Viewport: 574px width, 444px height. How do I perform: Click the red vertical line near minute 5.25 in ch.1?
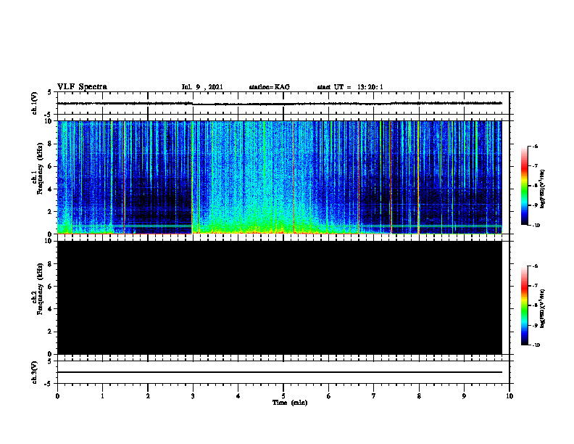[294, 177]
